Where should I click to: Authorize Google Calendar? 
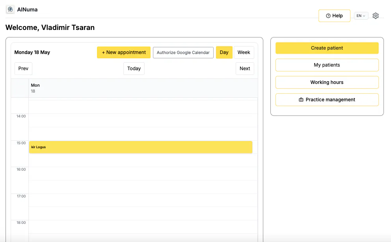point(183,52)
